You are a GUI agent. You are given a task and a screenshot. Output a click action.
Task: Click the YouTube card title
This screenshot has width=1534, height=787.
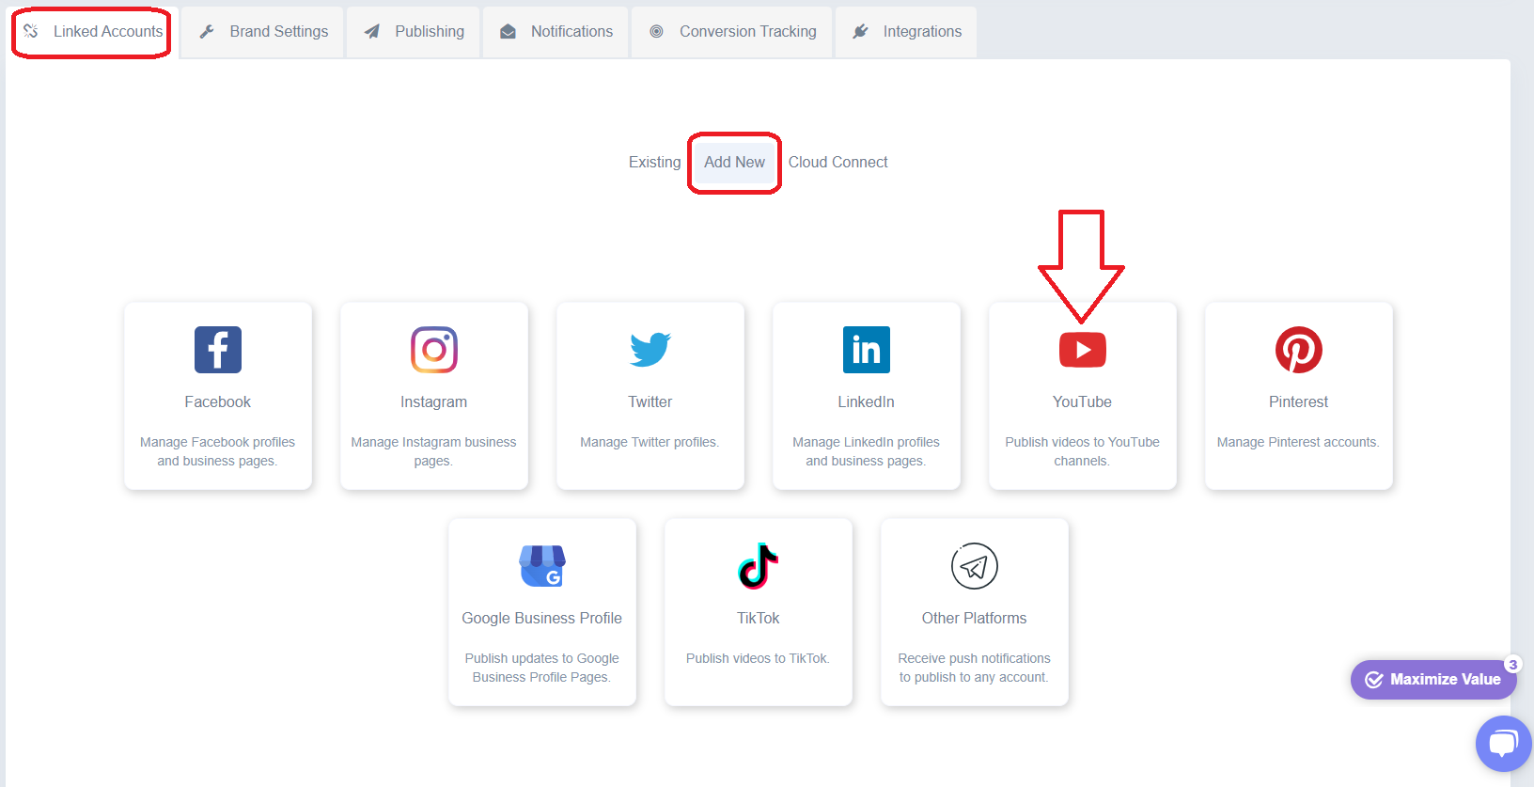point(1083,401)
